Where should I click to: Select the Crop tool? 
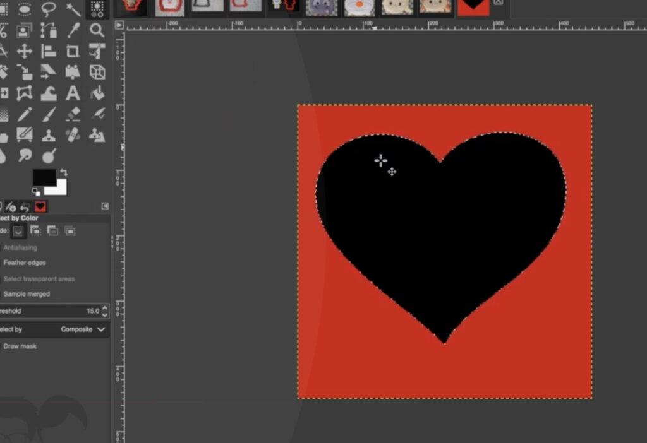(73, 52)
